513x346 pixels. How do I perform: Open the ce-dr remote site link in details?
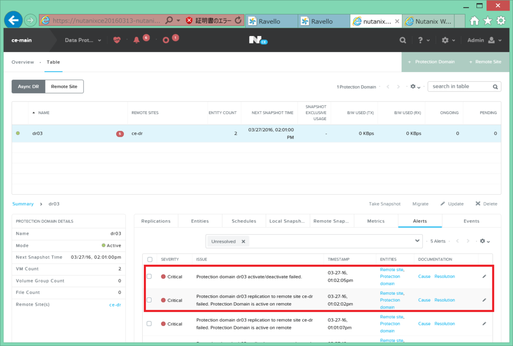(115, 305)
